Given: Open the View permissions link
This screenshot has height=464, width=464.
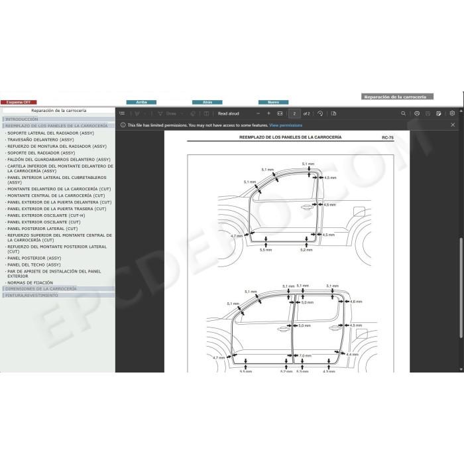Looking at the screenshot, I should coord(286,125).
